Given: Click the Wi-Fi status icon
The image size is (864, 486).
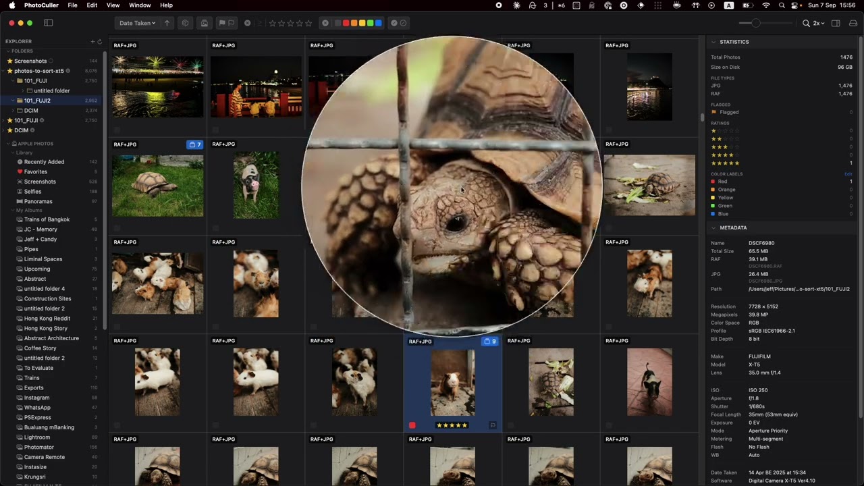Looking at the screenshot, I should (765, 5).
